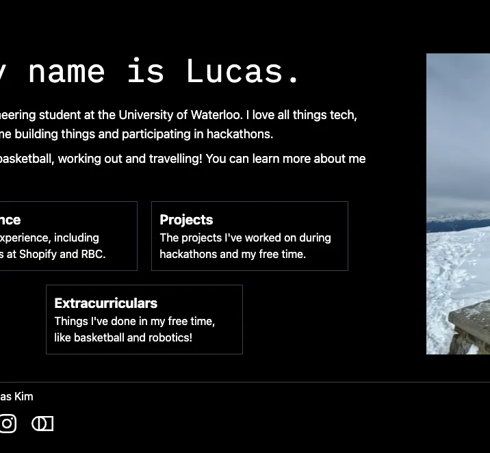Click 'like basketball and robotics!' text
490x453 pixels.
pyautogui.click(x=122, y=337)
